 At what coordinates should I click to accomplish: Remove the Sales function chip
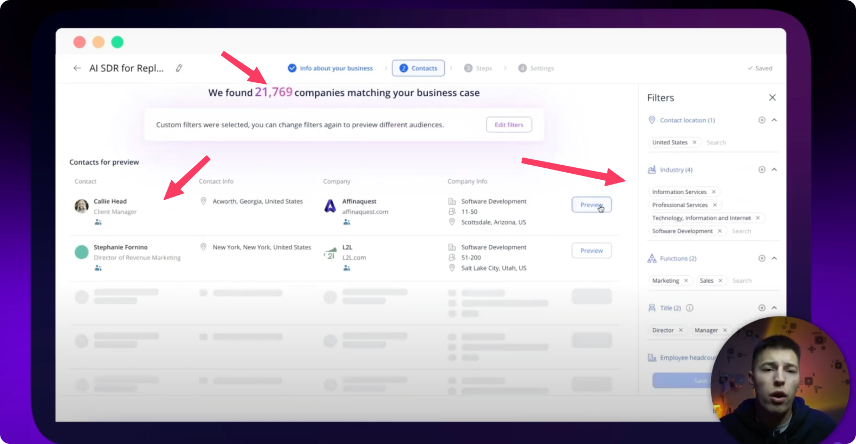click(x=721, y=280)
